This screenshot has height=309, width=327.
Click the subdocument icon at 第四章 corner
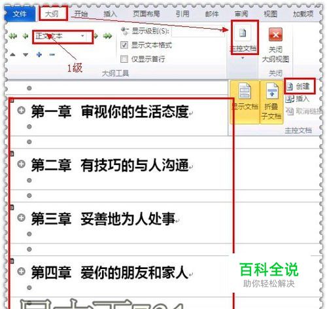[12, 261]
